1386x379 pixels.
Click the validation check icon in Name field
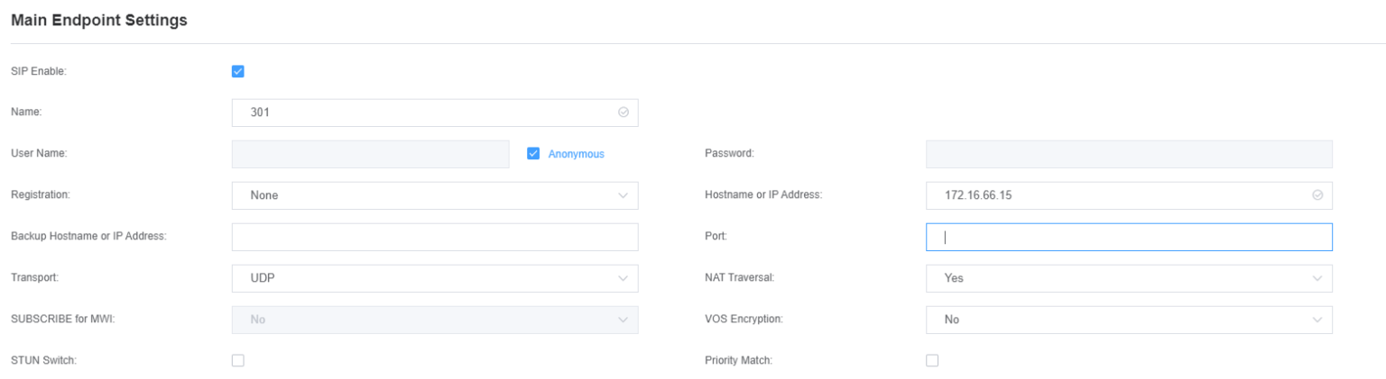click(623, 113)
